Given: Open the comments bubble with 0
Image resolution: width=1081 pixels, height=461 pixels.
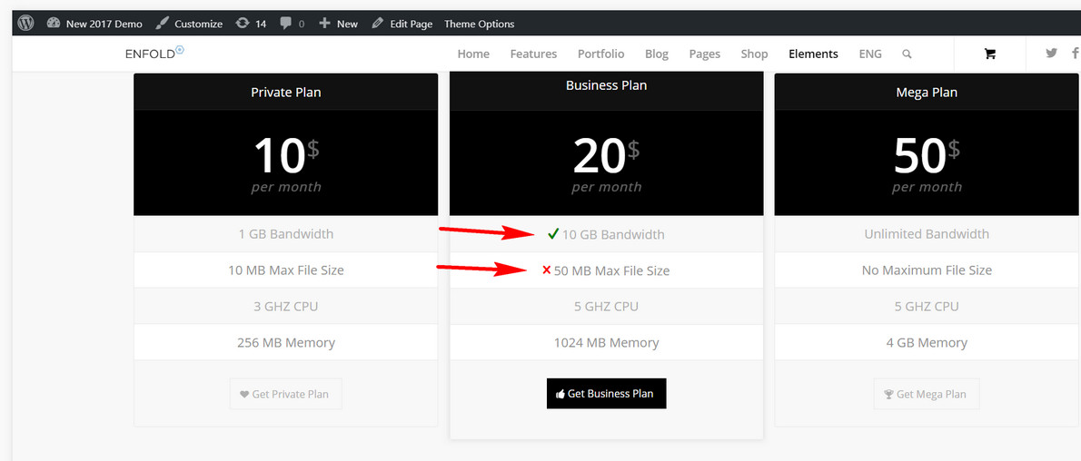Looking at the screenshot, I should point(293,24).
